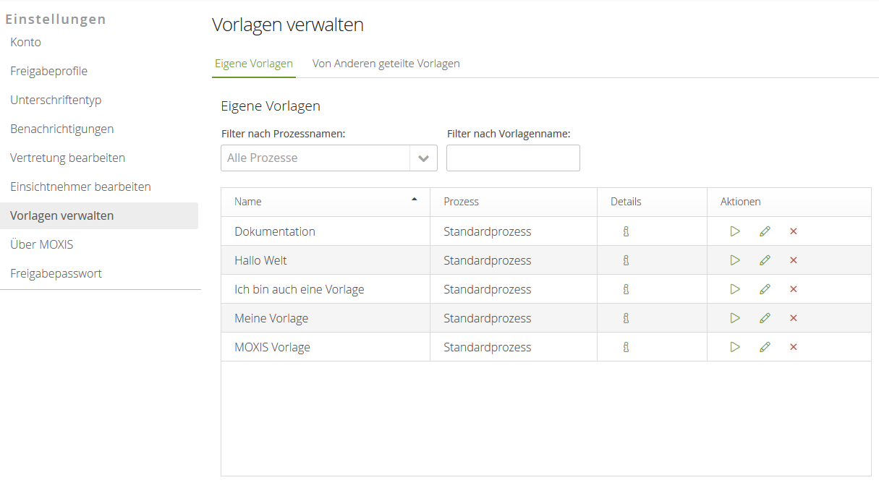Open details icon for "Hallo Welt"
This screenshot has height=488, width=879.
(x=625, y=260)
